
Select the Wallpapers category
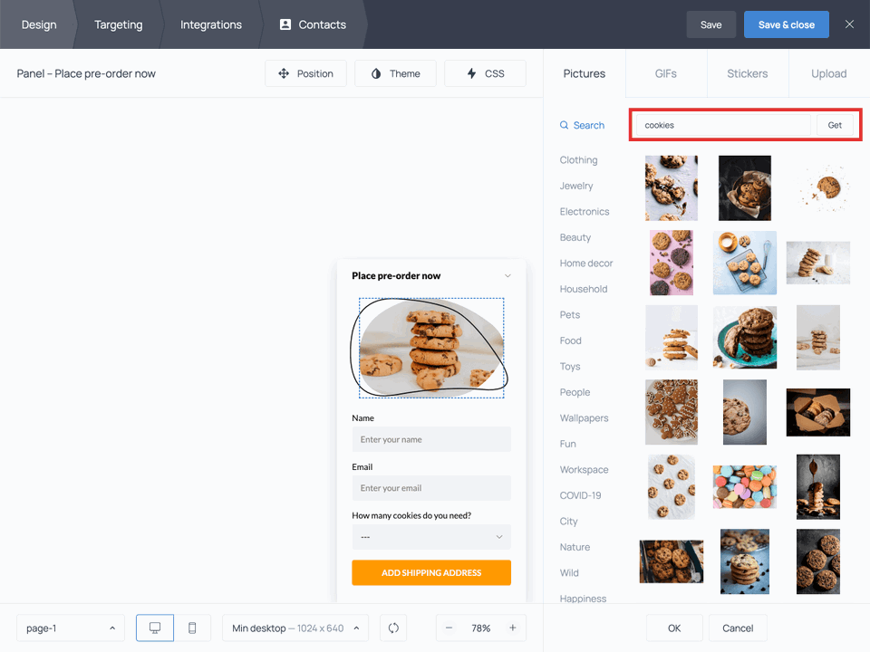pyautogui.click(x=584, y=417)
